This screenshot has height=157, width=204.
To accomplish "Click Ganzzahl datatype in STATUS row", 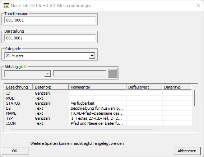I will pyautogui.click(x=43, y=103).
